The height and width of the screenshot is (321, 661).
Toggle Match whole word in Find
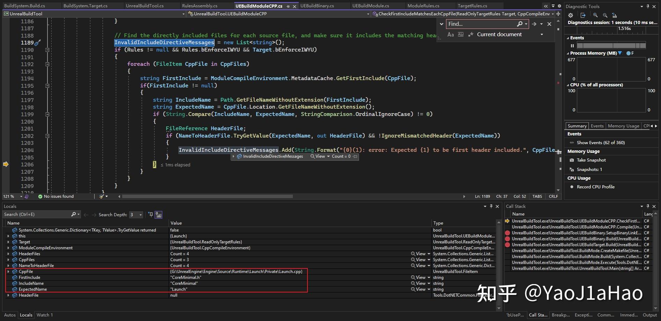461,34
